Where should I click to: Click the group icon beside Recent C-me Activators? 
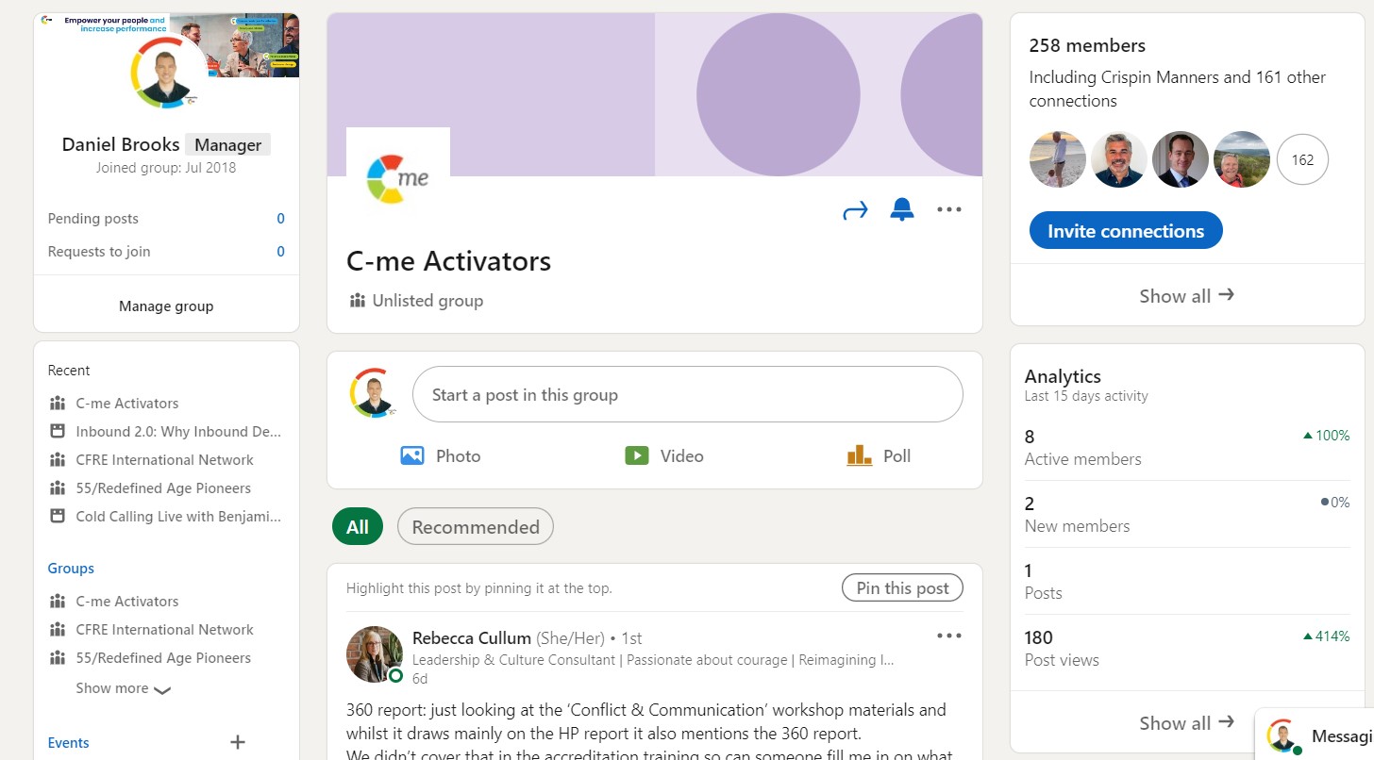[x=58, y=403]
